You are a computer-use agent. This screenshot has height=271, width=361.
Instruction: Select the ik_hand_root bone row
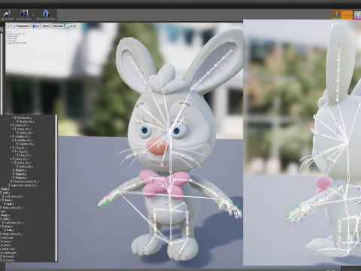pos(8,249)
